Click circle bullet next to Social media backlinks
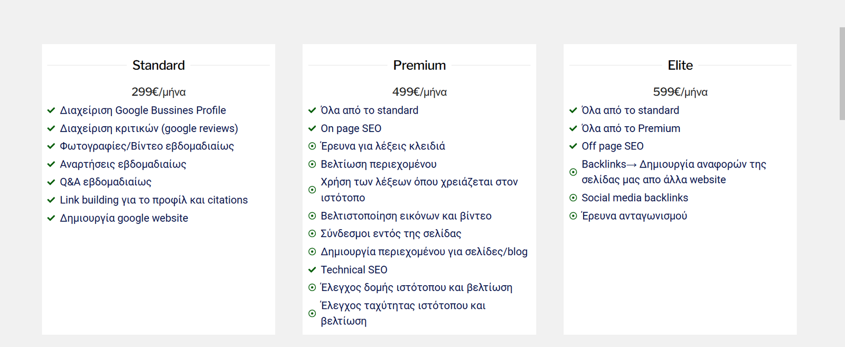This screenshot has width=845, height=347. 573,198
